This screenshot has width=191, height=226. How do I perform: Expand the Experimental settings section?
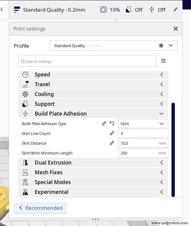click(93, 192)
